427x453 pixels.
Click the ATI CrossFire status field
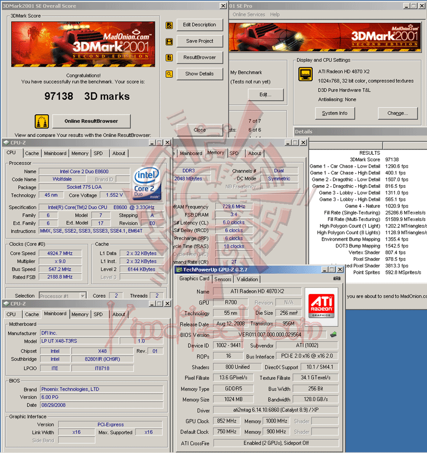click(x=276, y=443)
